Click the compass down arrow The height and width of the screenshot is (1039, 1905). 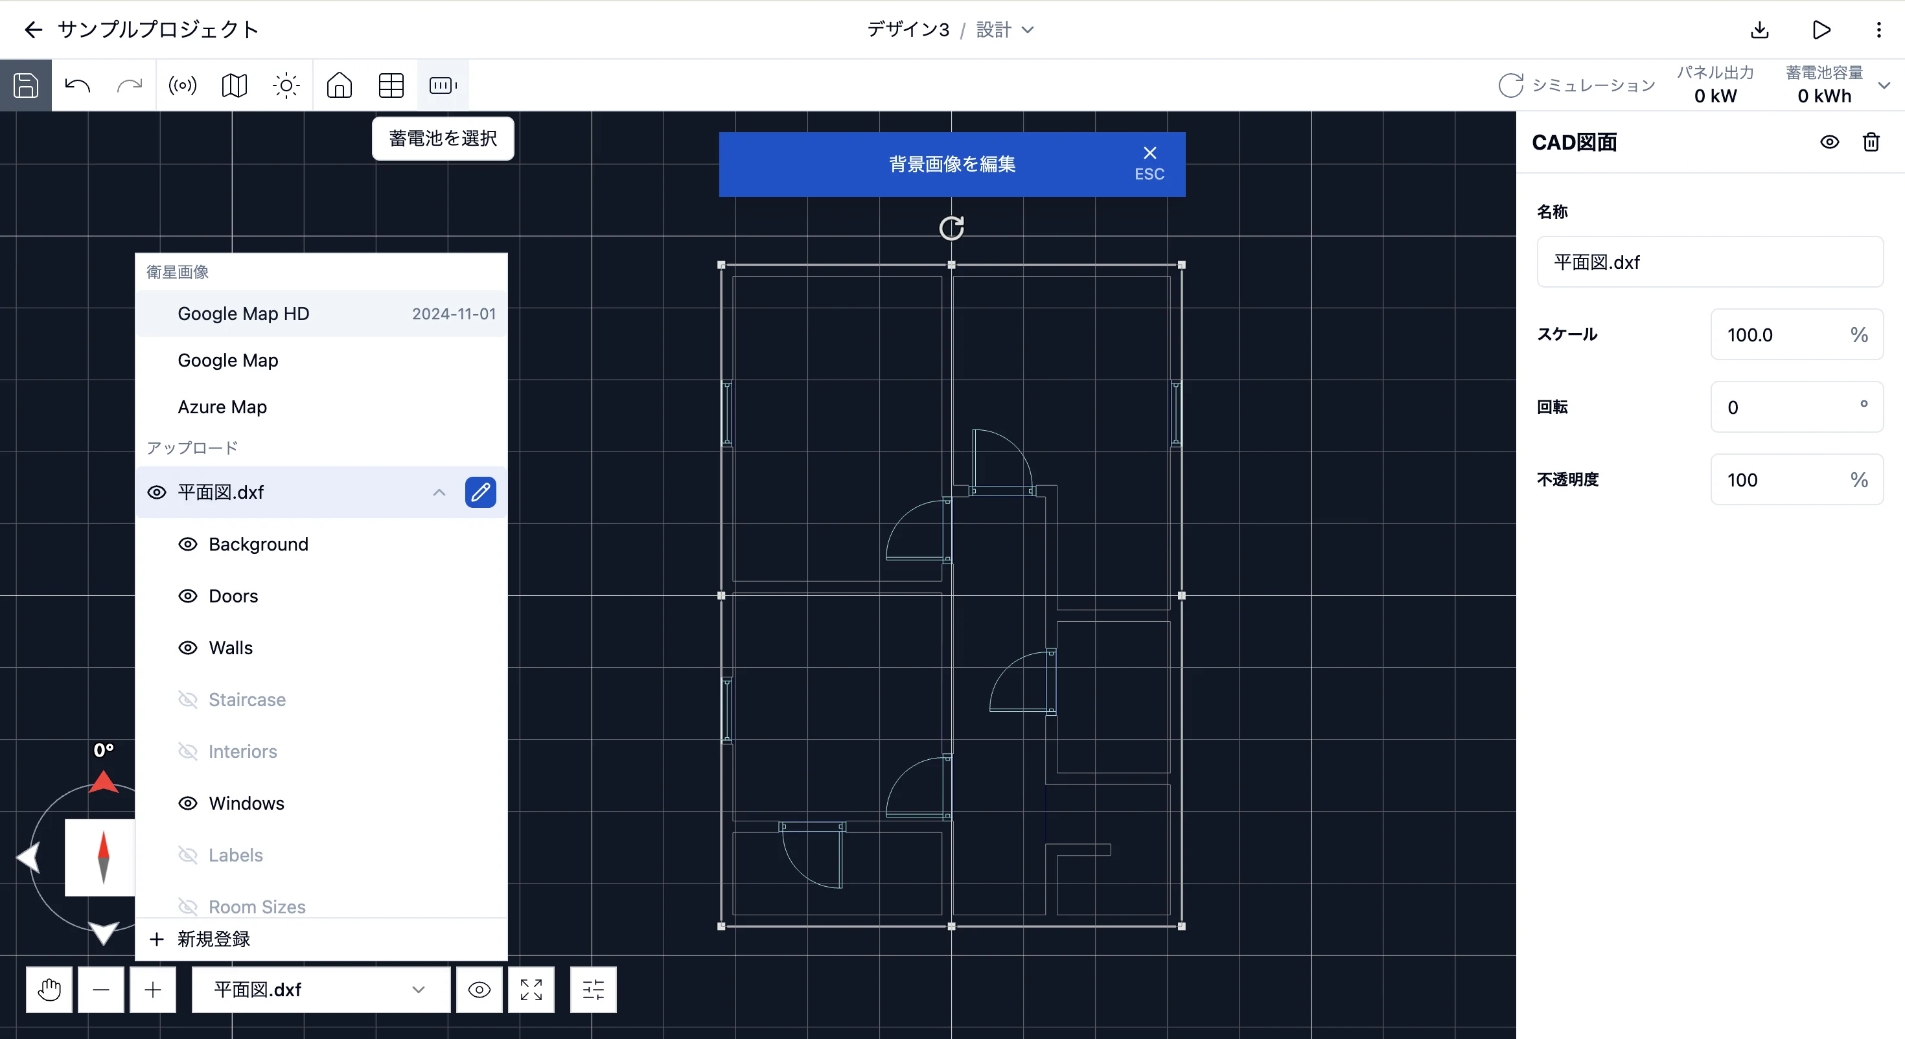click(x=104, y=933)
